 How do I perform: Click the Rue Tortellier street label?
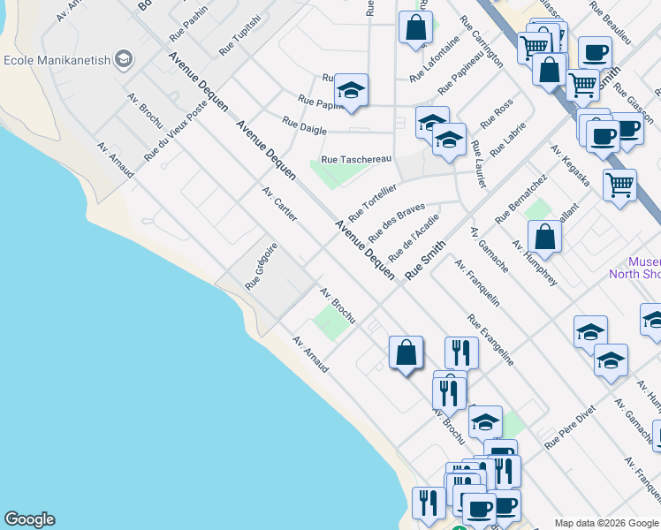tap(373, 203)
